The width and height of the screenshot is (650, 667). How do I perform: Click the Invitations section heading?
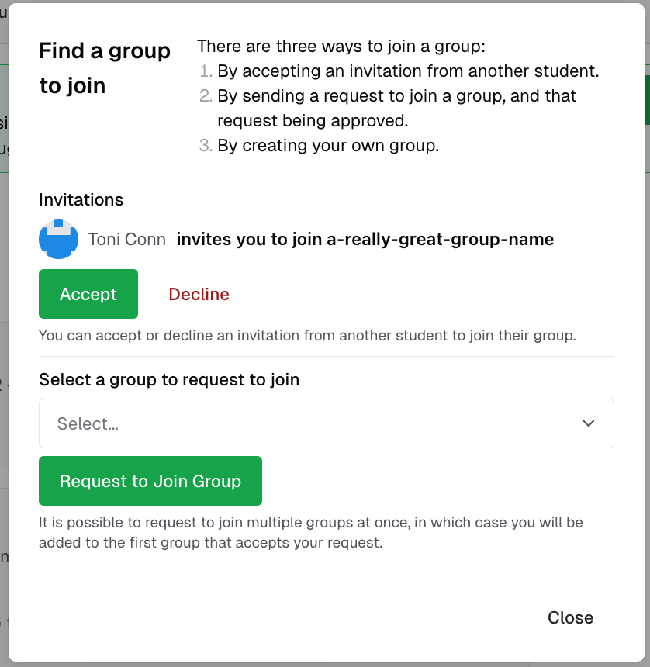click(x=81, y=199)
